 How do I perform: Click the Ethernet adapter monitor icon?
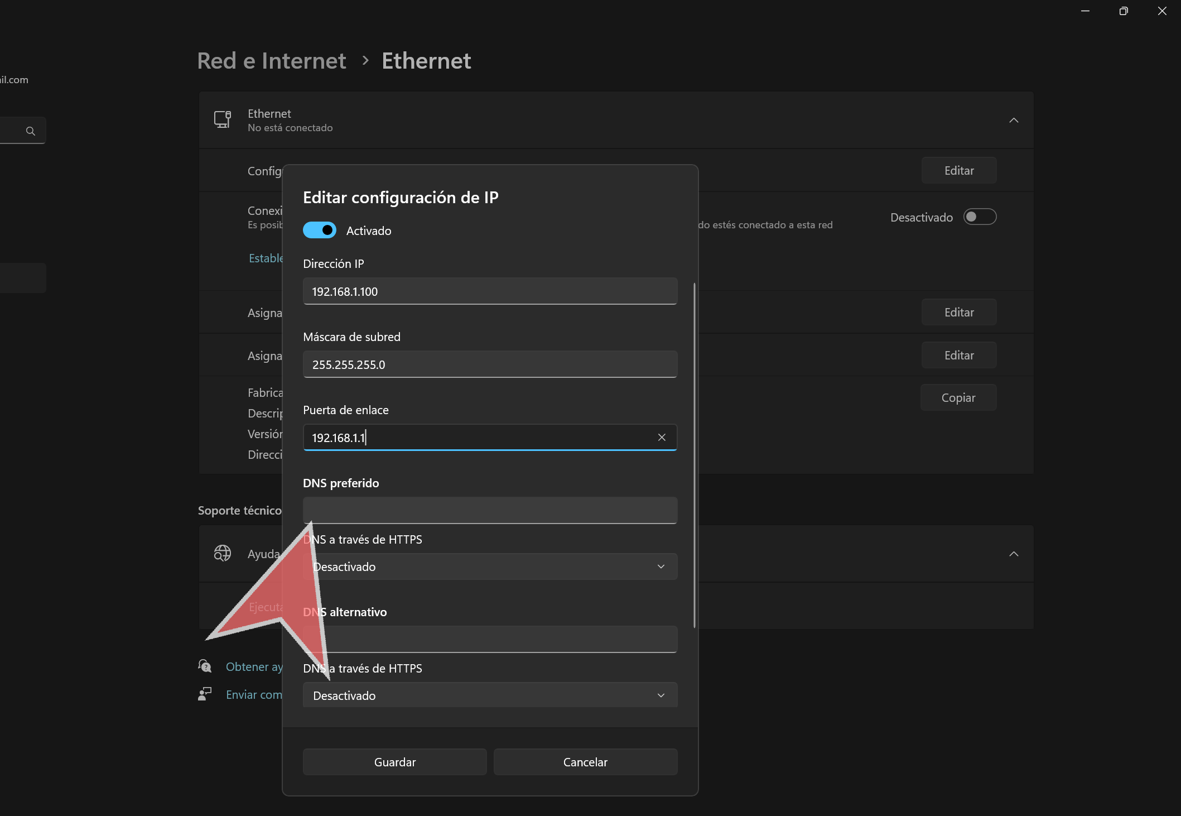pyautogui.click(x=223, y=119)
